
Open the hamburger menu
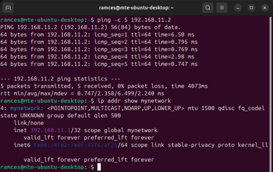coord(222,8)
